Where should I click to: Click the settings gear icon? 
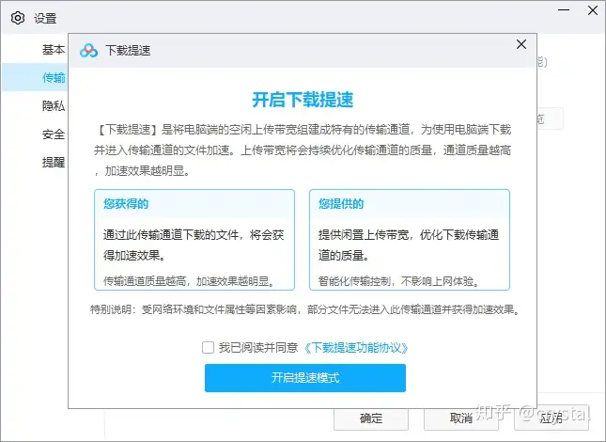tap(18, 18)
